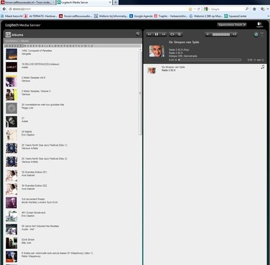
Task: Open search with the Albums magnifier icon
Action: 138,34
